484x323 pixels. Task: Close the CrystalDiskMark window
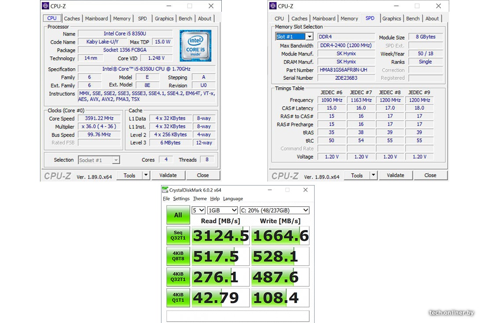coord(305,190)
